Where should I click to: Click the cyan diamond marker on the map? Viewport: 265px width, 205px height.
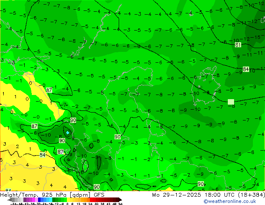click(68, 133)
